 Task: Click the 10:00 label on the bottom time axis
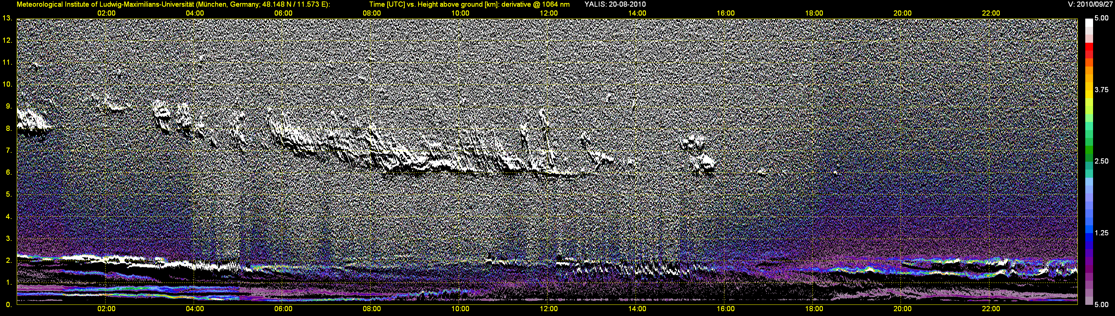pyautogui.click(x=460, y=309)
